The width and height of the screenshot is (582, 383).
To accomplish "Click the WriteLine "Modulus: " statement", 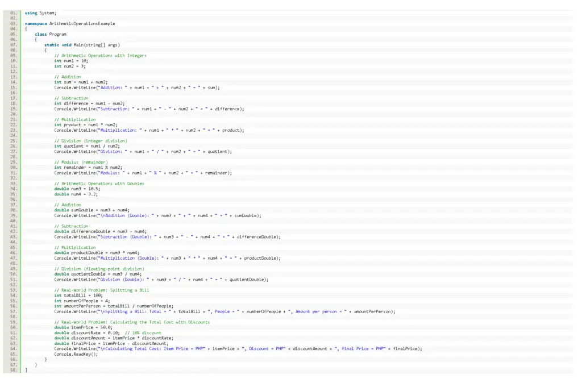I will tap(143, 173).
